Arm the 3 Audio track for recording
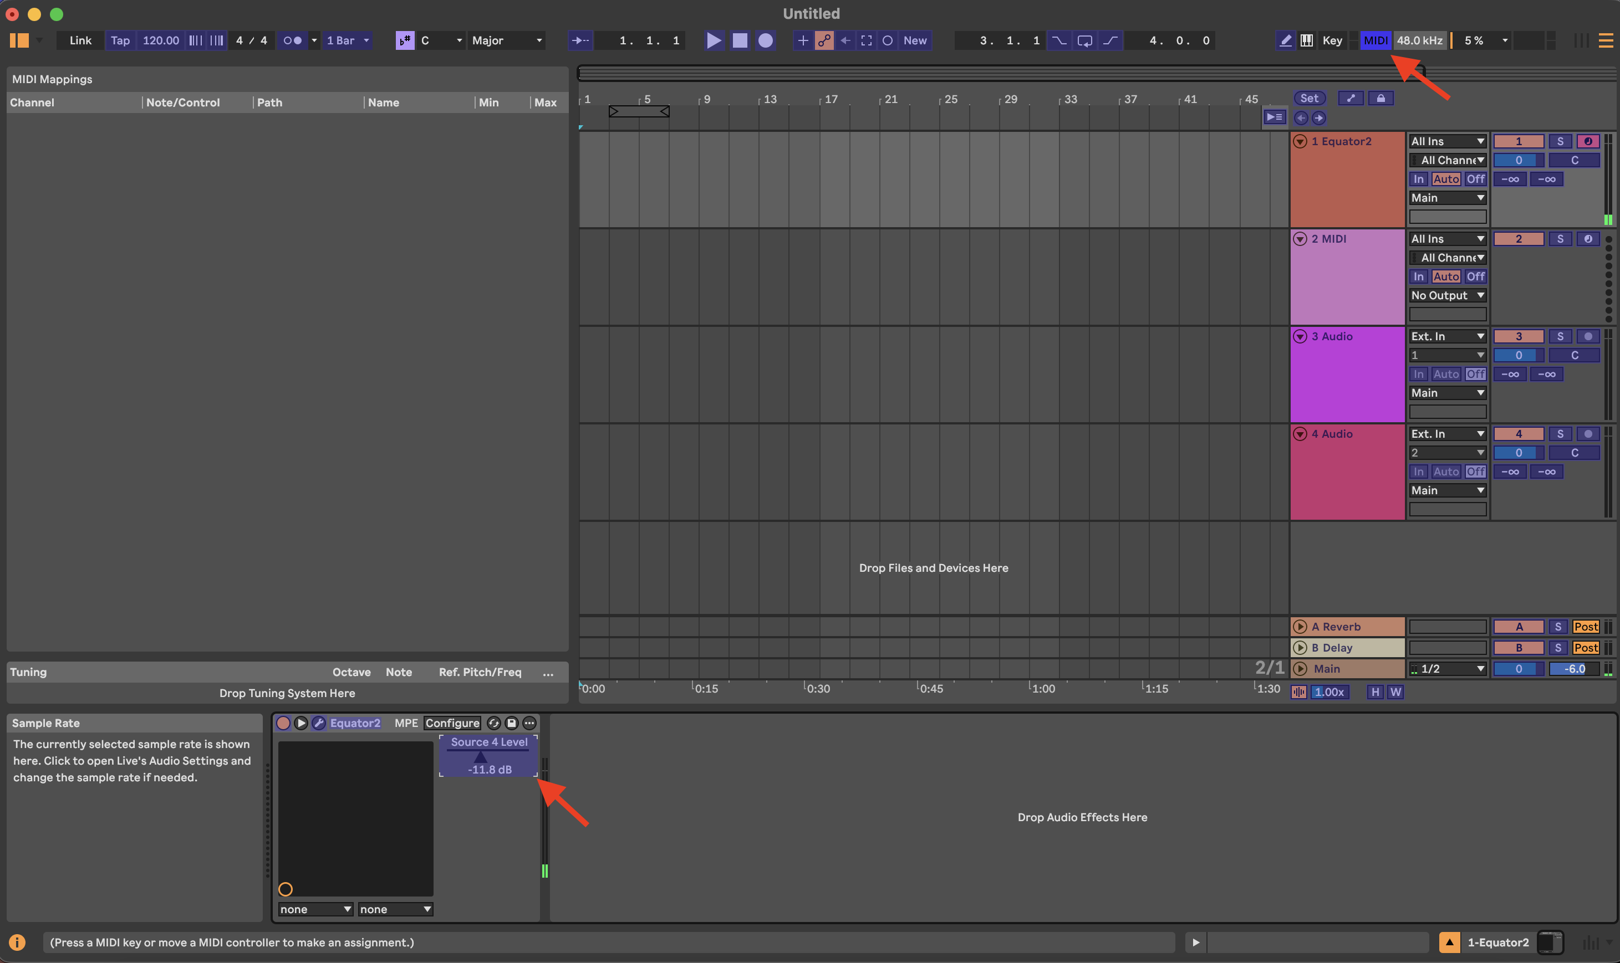 [1587, 336]
